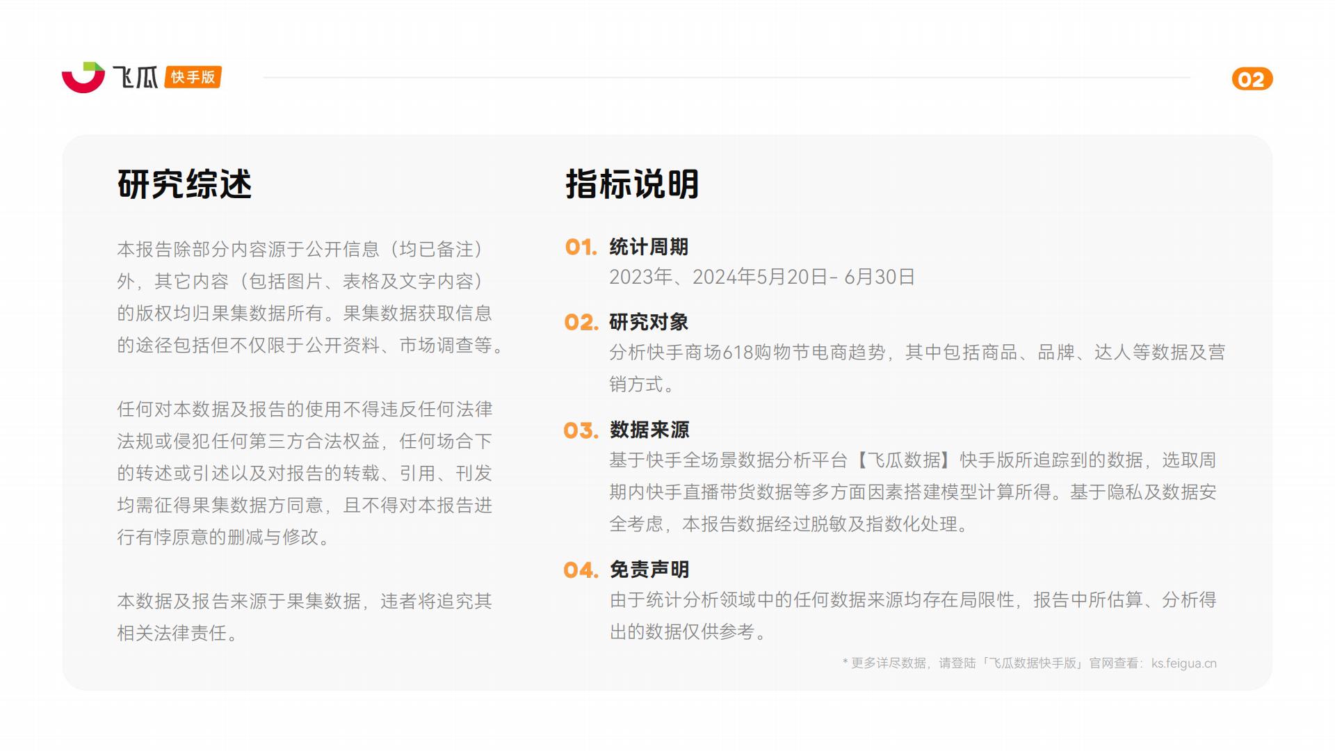This screenshot has height=751, width=1335.
Task: Click the line 相关法律责任。
Action: point(177,633)
